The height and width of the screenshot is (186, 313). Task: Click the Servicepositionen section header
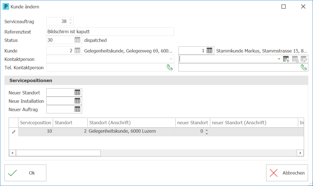[x=156, y=80]
